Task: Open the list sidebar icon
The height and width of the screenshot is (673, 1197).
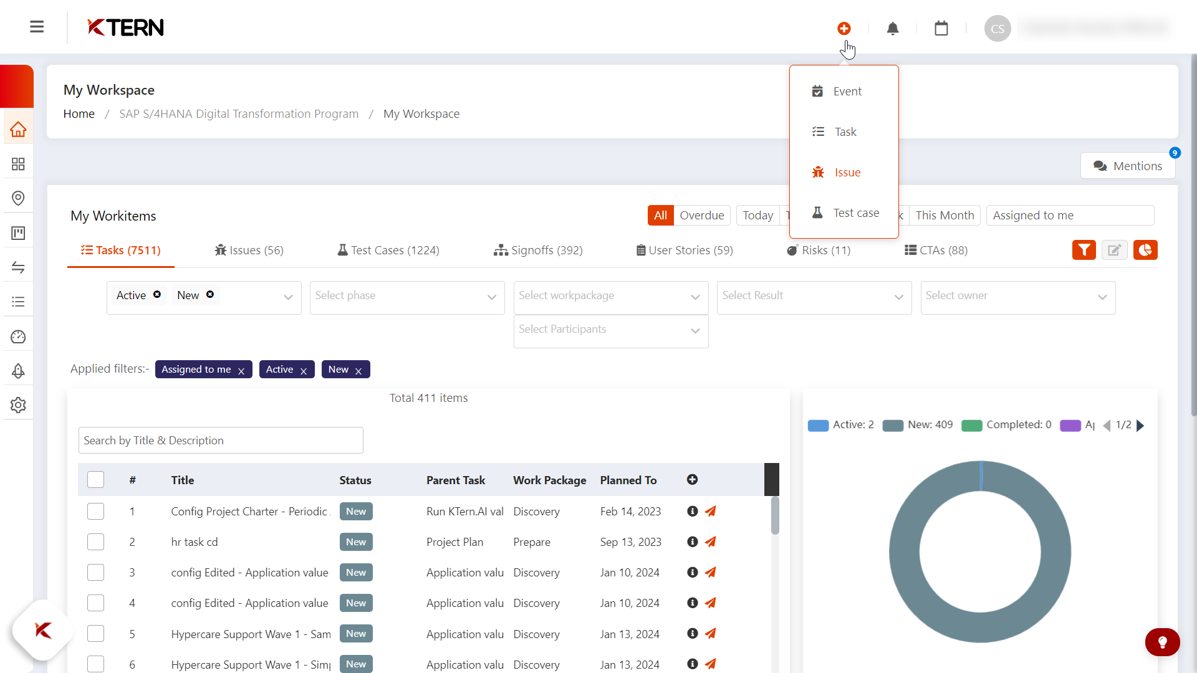Action: pos(18,302)
